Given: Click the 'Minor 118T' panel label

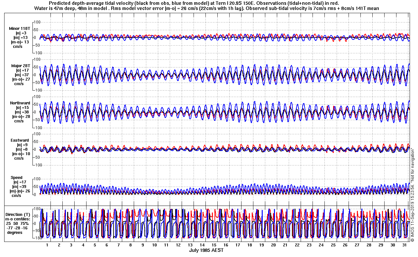Looking at the screenshot, I should 19,29.
